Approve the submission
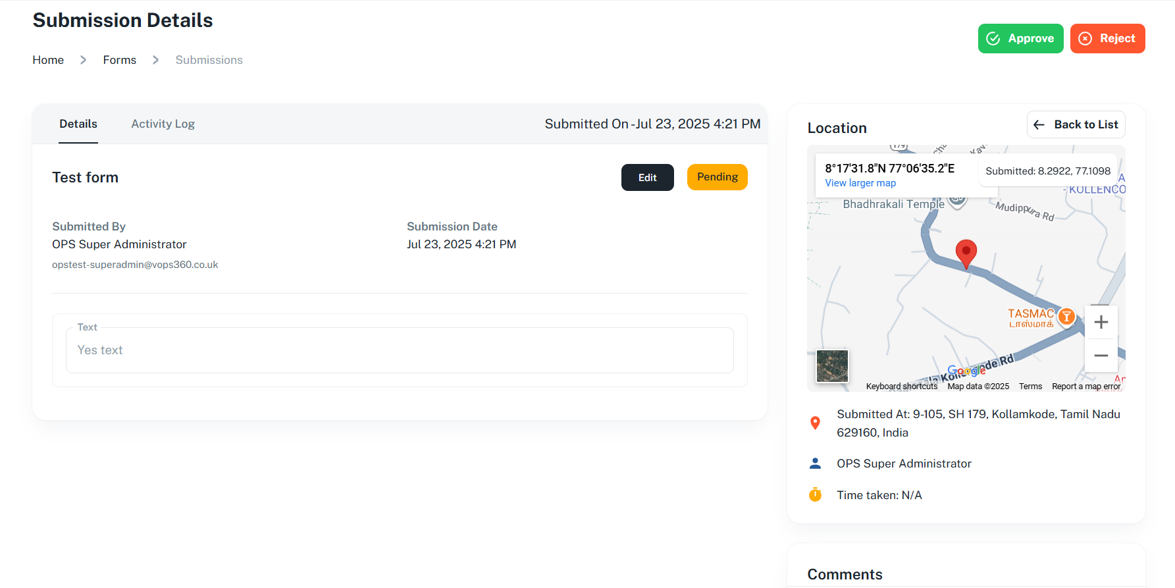Screen dimensions: 1175x588 point(1020,39)
